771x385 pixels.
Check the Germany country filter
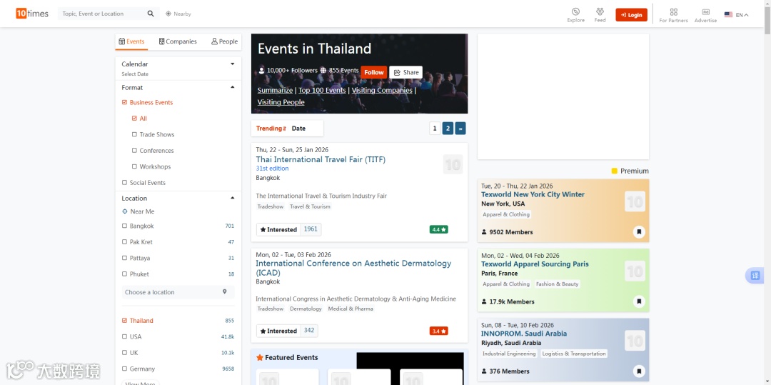pos(124,369)
